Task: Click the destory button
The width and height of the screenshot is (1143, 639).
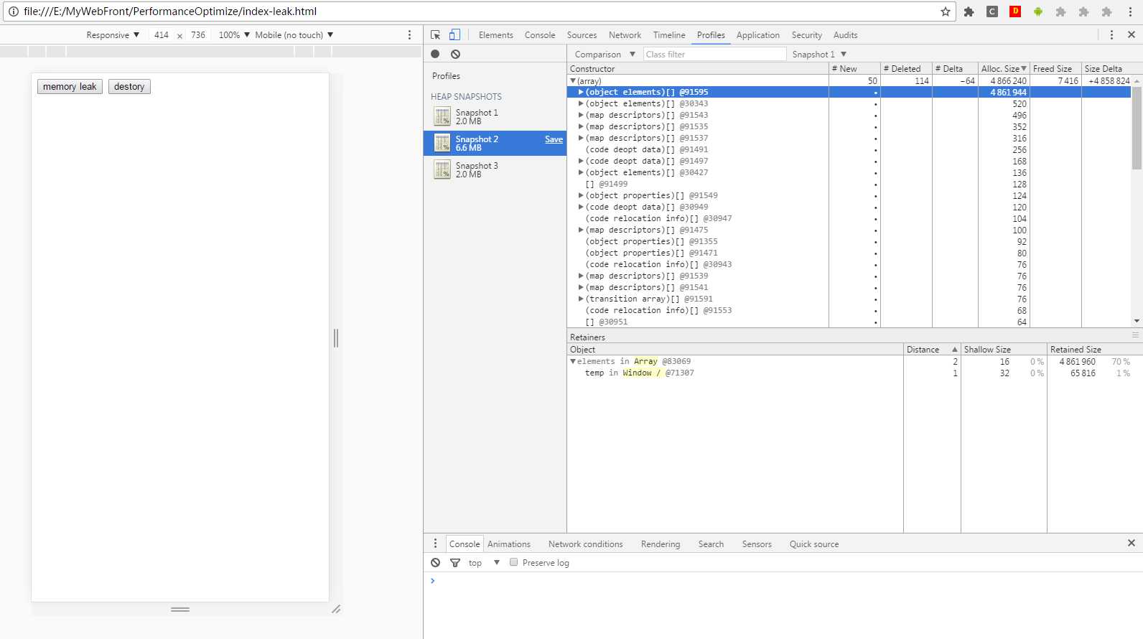Action: [x=129, y=86]
